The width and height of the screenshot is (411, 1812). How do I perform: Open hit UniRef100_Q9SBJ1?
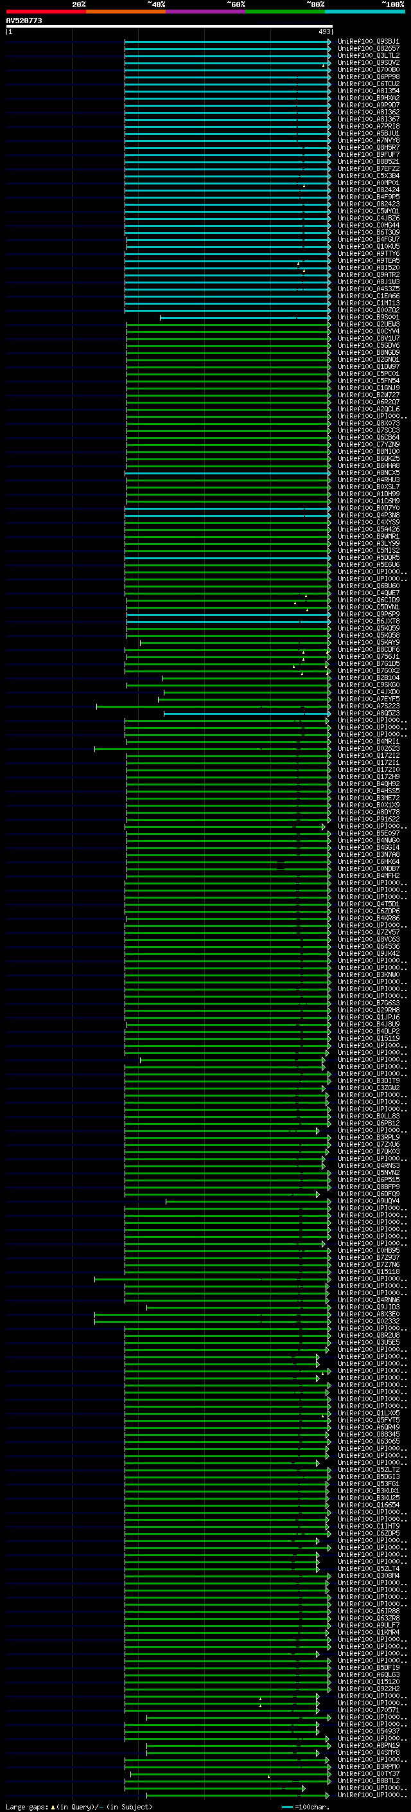point(369,42)
